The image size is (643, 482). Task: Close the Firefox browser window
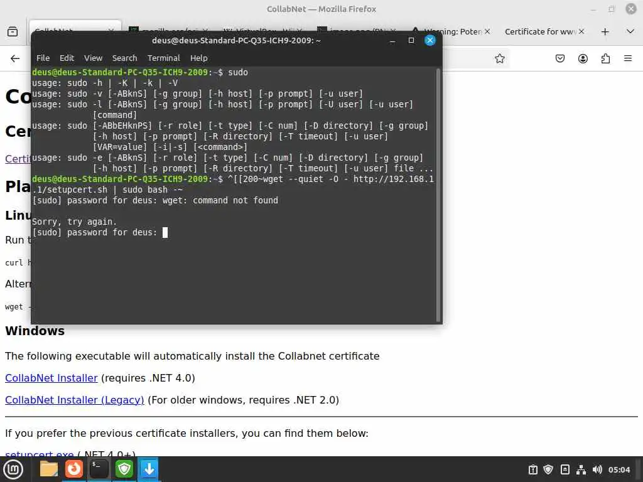630,9
